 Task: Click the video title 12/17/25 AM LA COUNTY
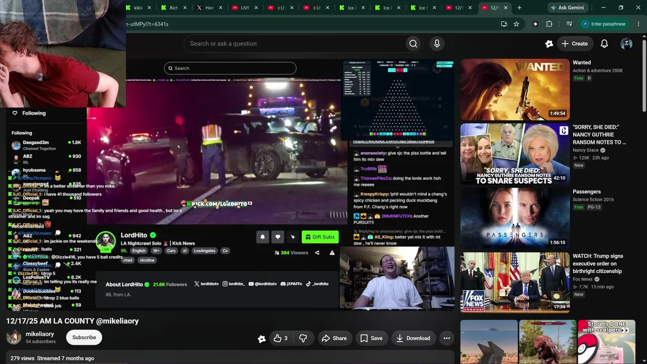(x=72, y=321)
